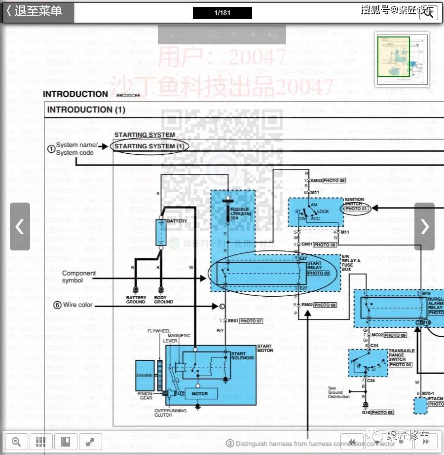The width and height of the screenshot is (444, 455).
Task: Click the PHOTO 09 reference beside MC02
Action: 395,335
